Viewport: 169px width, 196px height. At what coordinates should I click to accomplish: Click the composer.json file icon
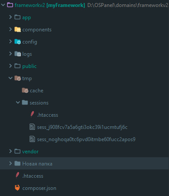(17, 188)
